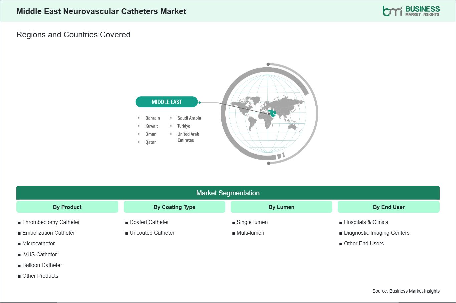456x303 pixels.
Task: Click the Middle East Neurovascular Catheters Market title
Action: 101,11
